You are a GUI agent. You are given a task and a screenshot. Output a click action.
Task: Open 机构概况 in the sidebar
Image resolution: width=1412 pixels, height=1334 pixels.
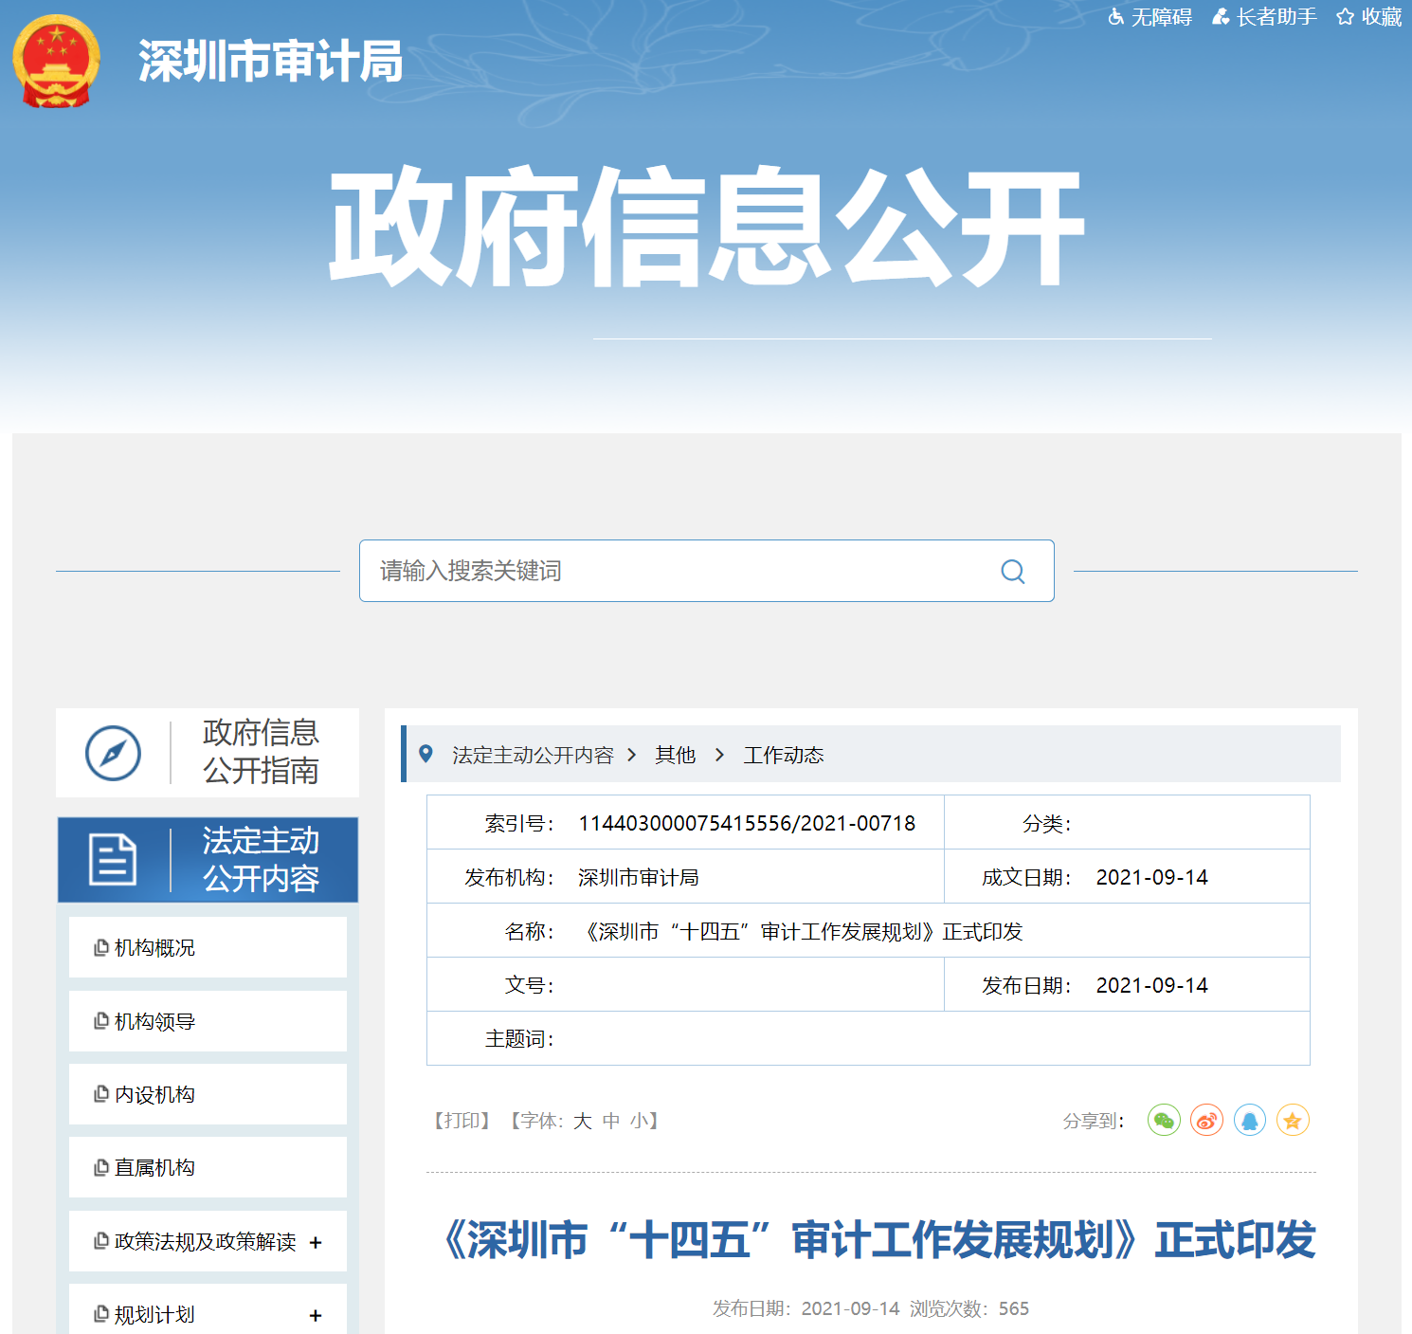(154, 948)
